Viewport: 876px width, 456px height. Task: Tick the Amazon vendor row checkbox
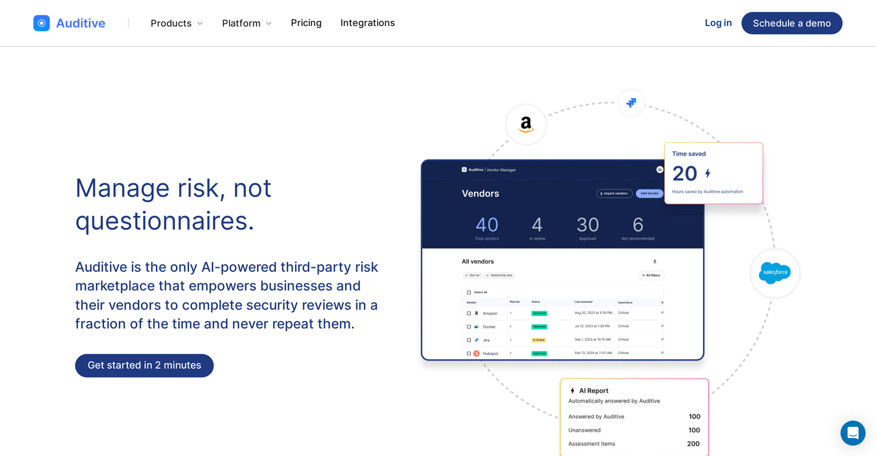(x=469, y=313)
